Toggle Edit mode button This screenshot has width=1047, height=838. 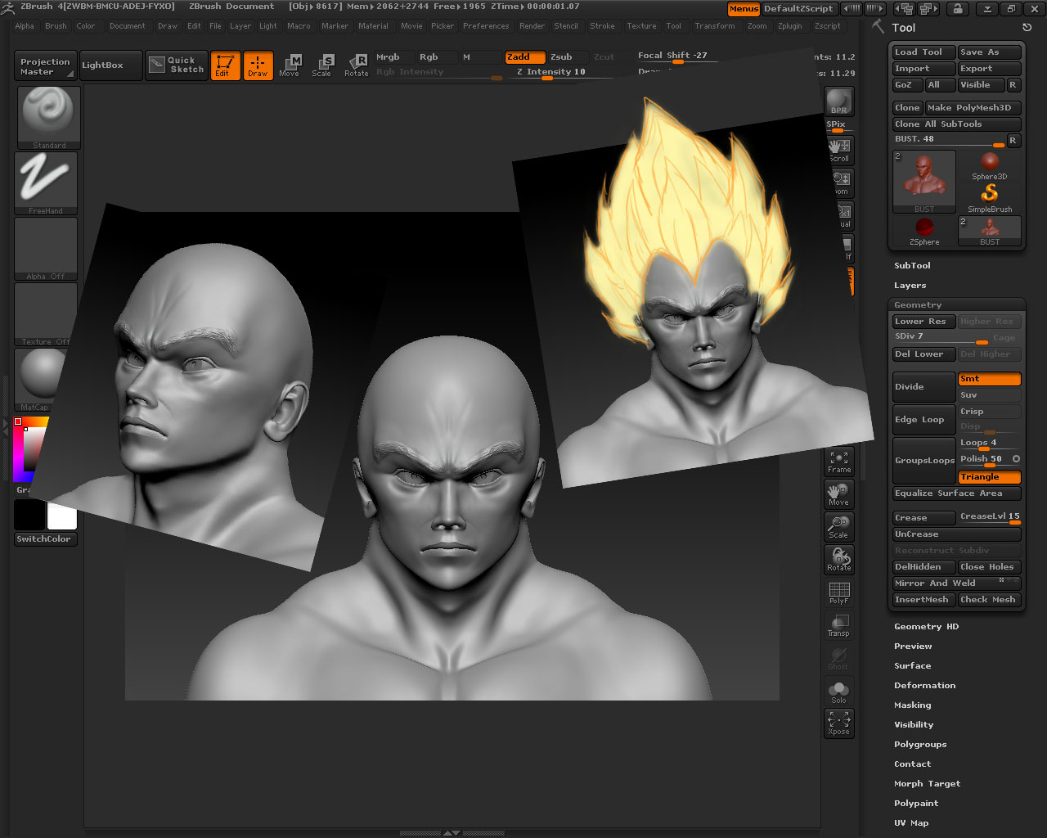(225, 65)
